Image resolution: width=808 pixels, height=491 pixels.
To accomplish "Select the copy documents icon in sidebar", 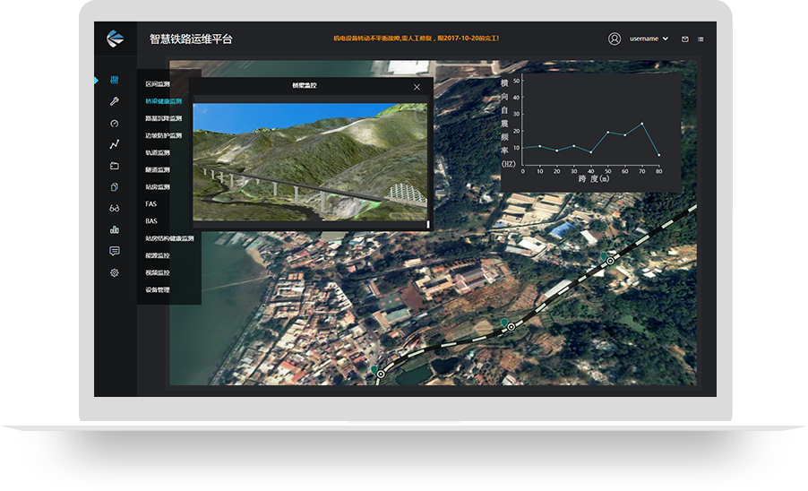I will click(115, 187).
